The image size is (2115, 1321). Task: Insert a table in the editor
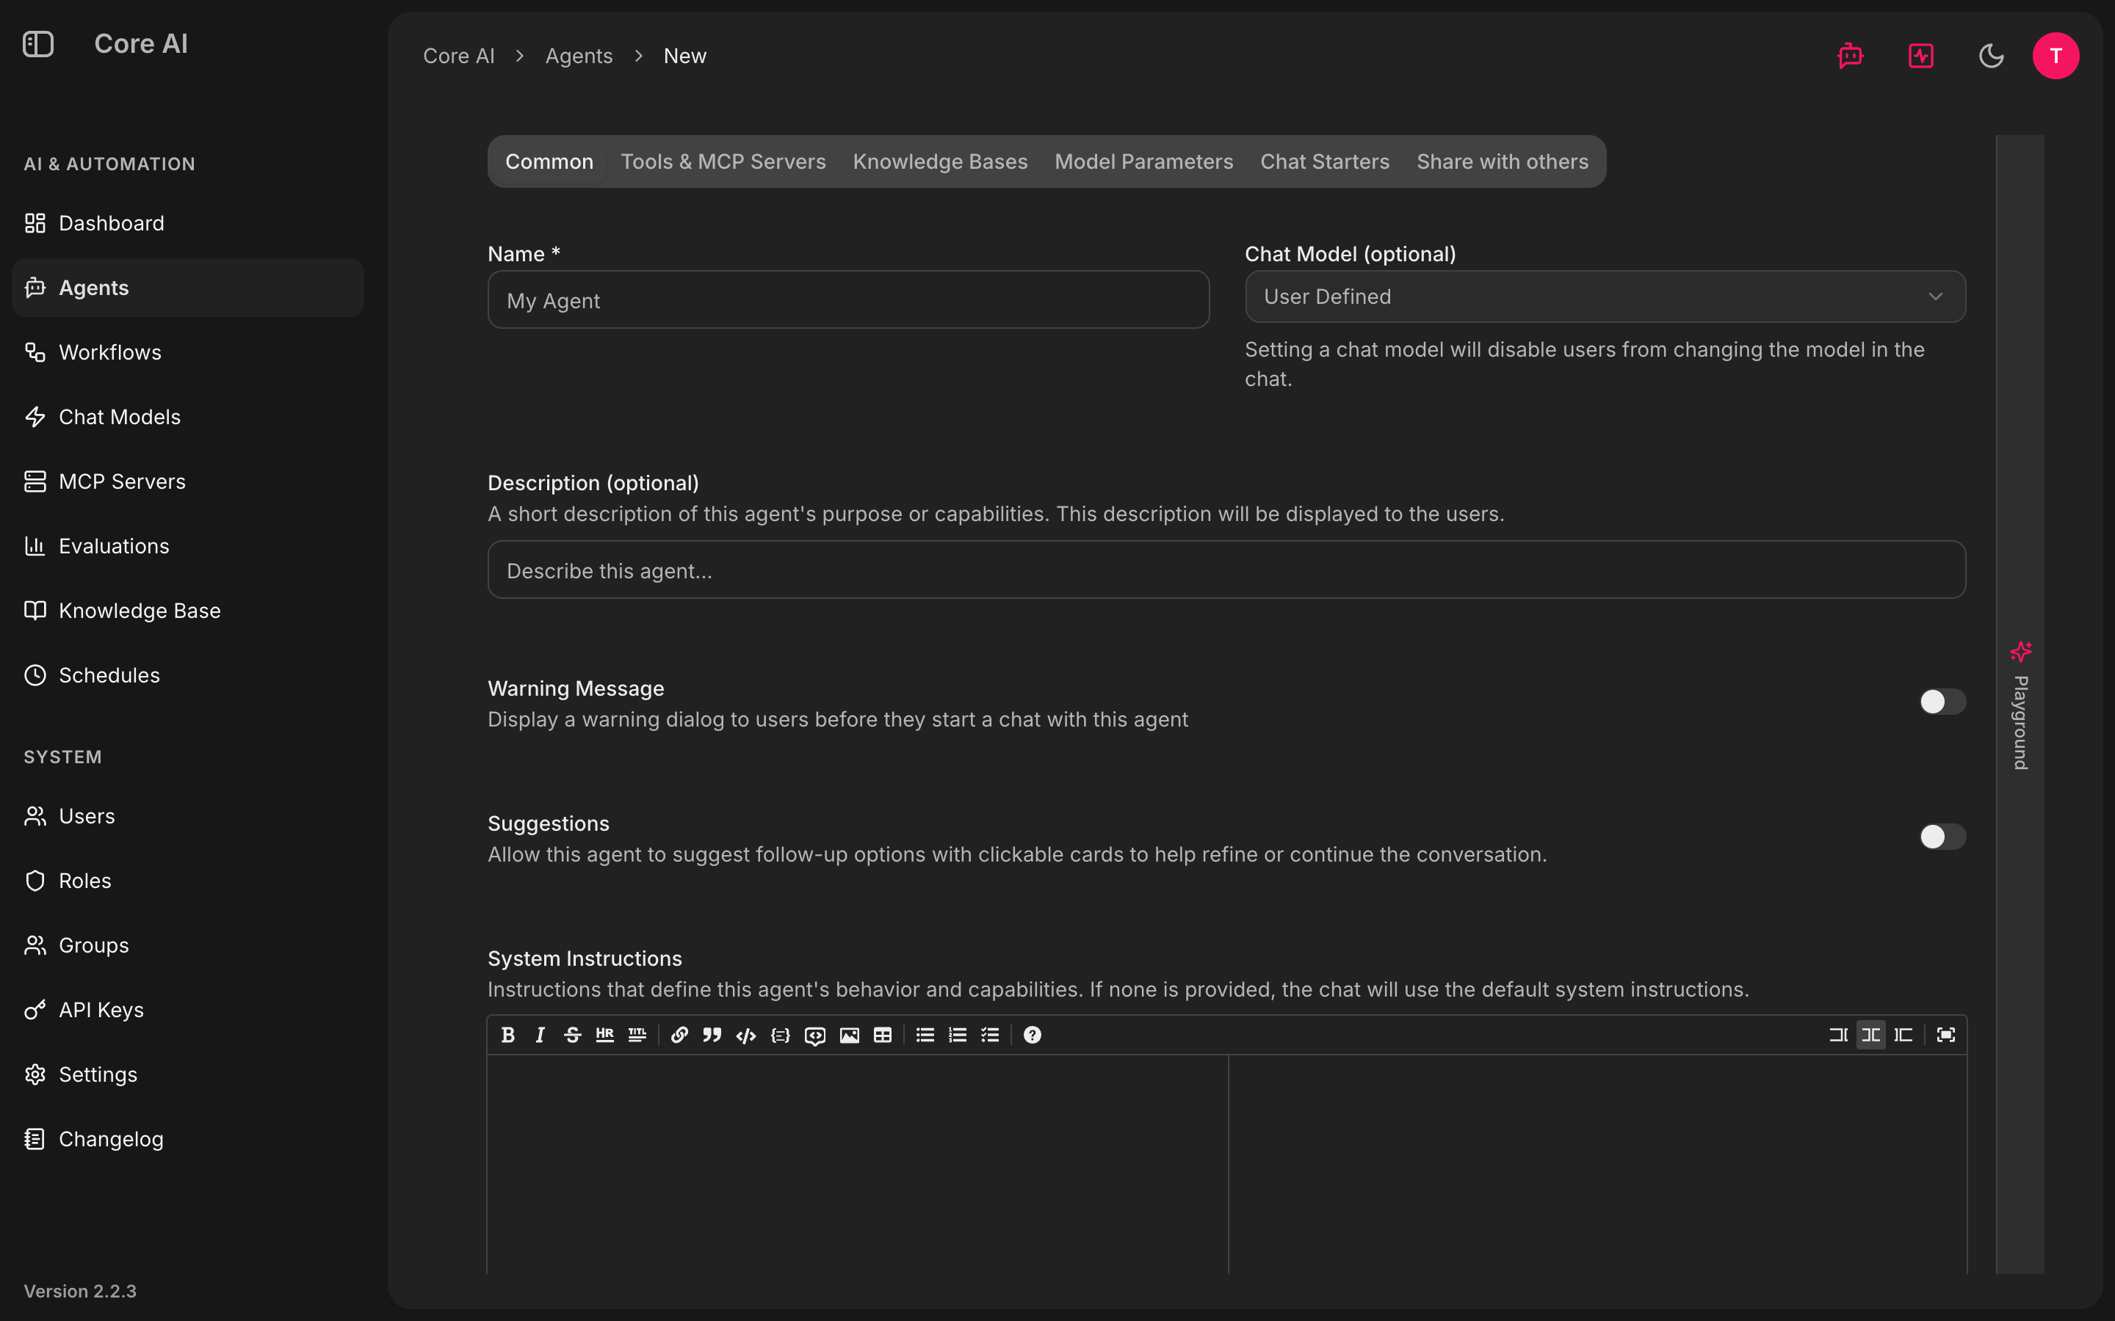(883, 1035)
